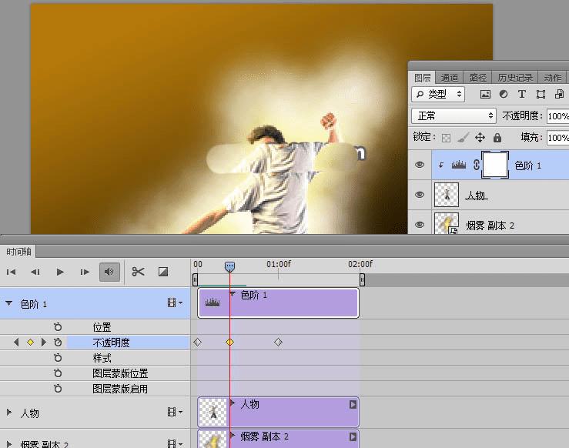Switch to the 路径 tab
Image resolution: width=569 pixels, height=448 pixels.
coord(477,78)
